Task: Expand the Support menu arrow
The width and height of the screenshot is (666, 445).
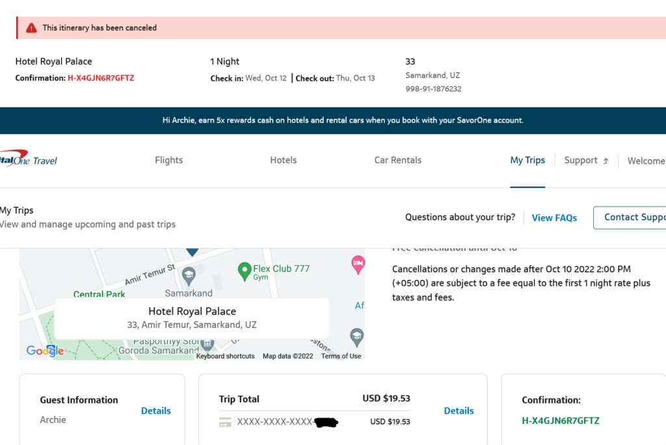Action: [606, 161]
